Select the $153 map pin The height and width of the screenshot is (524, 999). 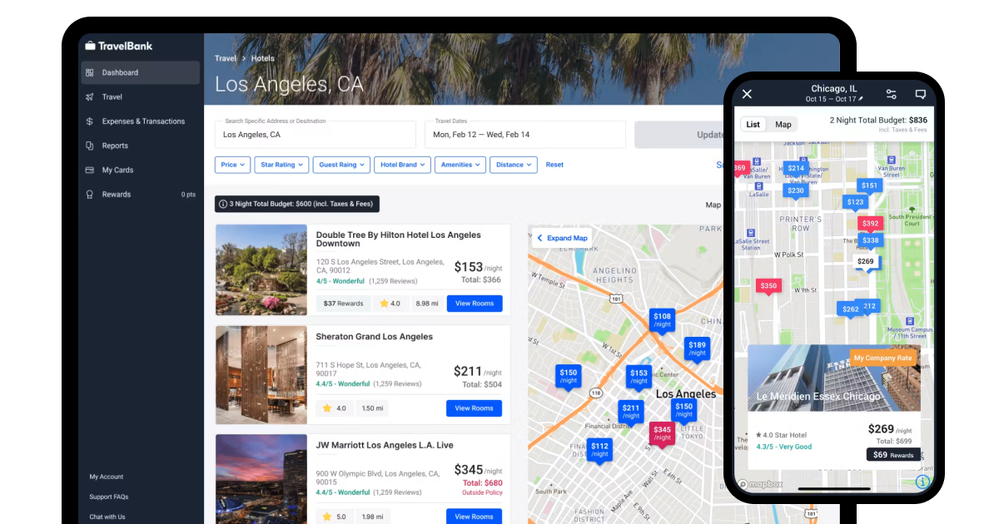tap(639, 378)
